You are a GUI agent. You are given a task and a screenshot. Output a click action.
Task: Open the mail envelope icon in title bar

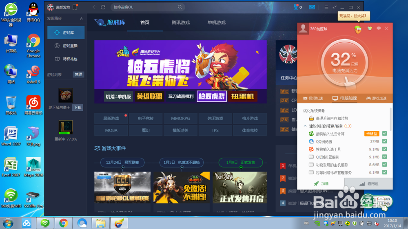312,7
